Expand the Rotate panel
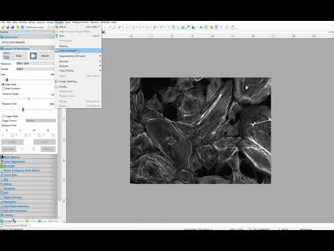This screenshot has width=334, height=251. [x=28, y=184]
